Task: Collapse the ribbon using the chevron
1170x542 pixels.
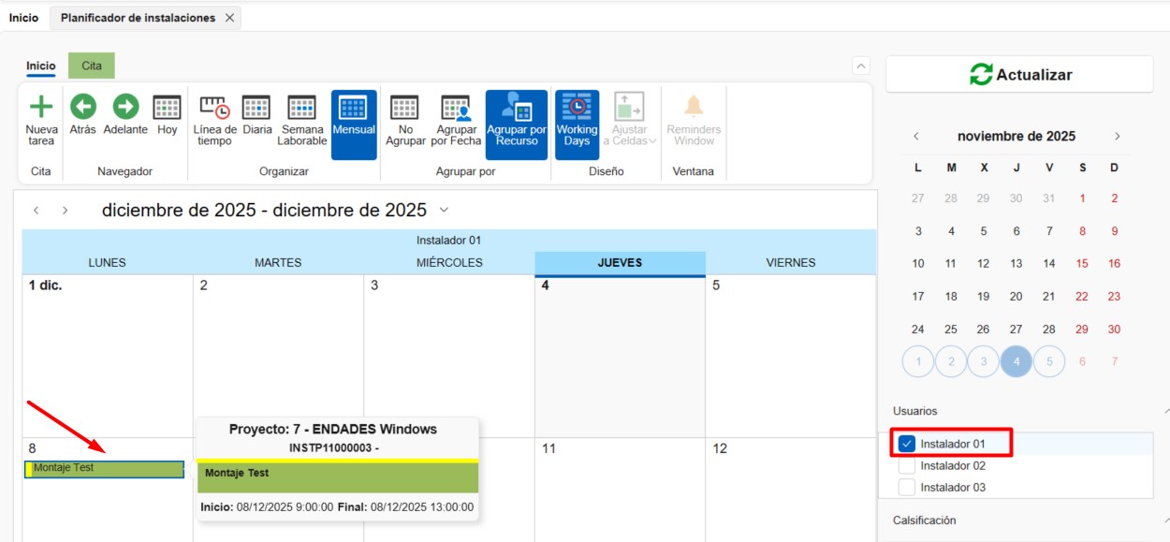Action: pyautogui.click(x=860, y=66)
